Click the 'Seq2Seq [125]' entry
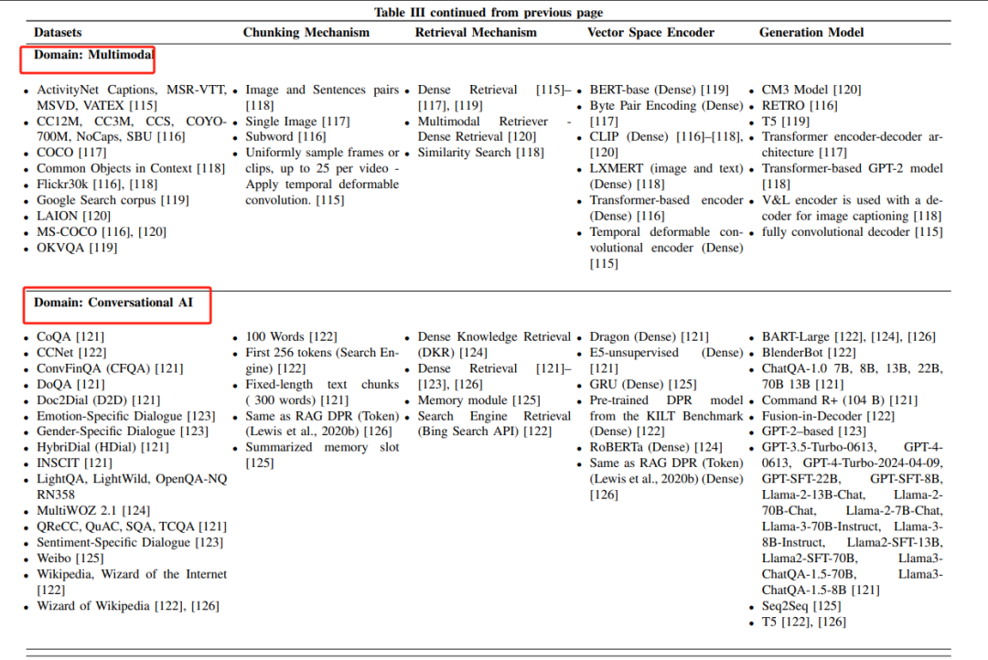Viewport: 988px width, 660px height. [x=800, y=606]
